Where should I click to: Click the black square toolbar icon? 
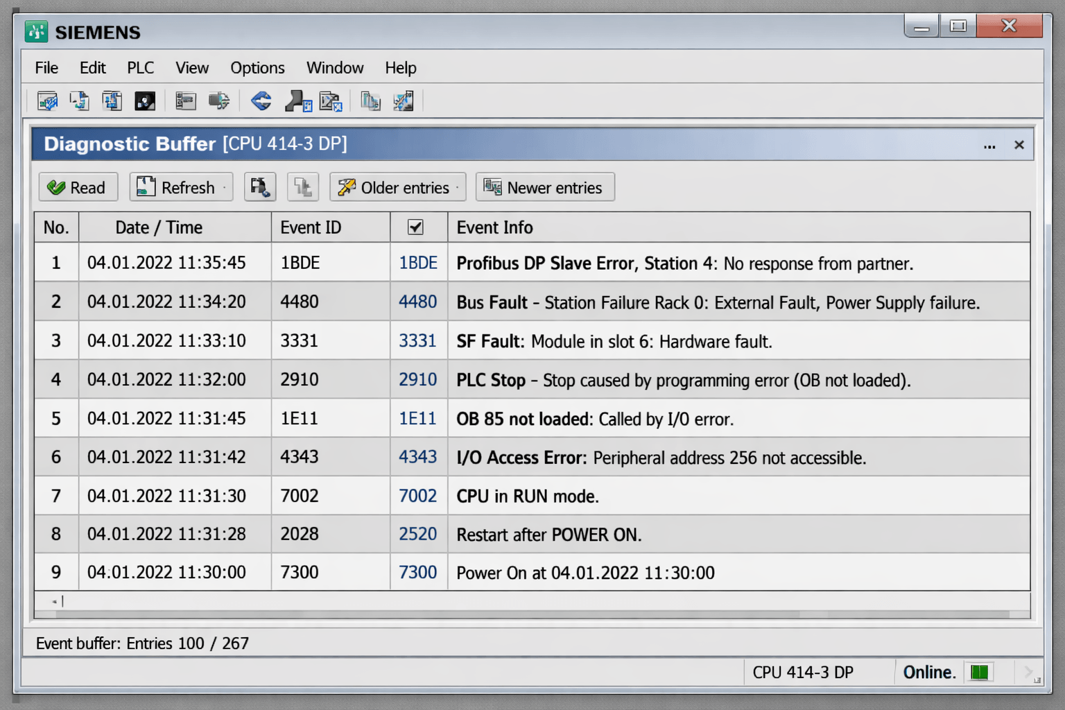145,101
